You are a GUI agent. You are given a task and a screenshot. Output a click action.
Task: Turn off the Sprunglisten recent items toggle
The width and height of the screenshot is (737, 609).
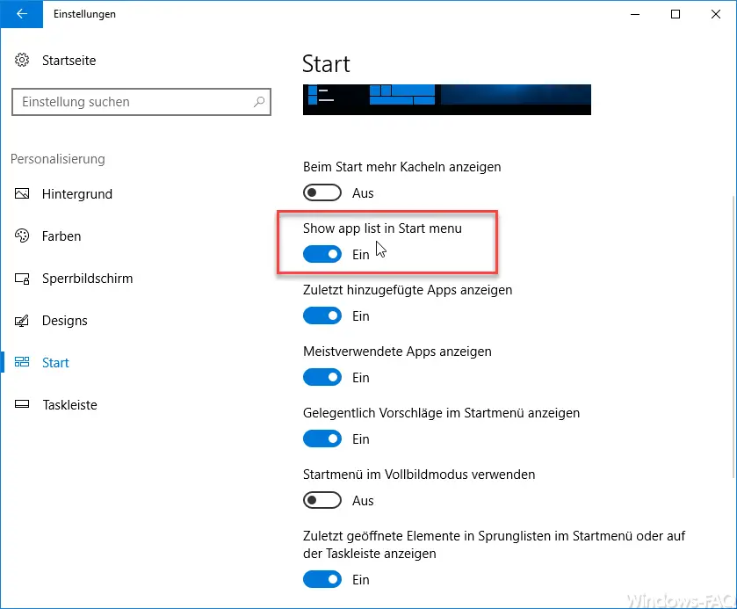pos(322,579)
